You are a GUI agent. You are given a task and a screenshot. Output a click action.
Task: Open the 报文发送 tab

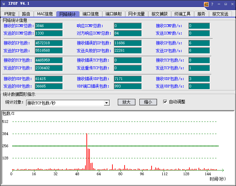tap(220, 14)
